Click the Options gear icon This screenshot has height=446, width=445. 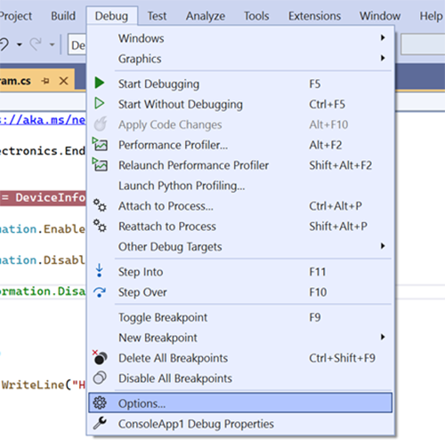click(100, 402)
